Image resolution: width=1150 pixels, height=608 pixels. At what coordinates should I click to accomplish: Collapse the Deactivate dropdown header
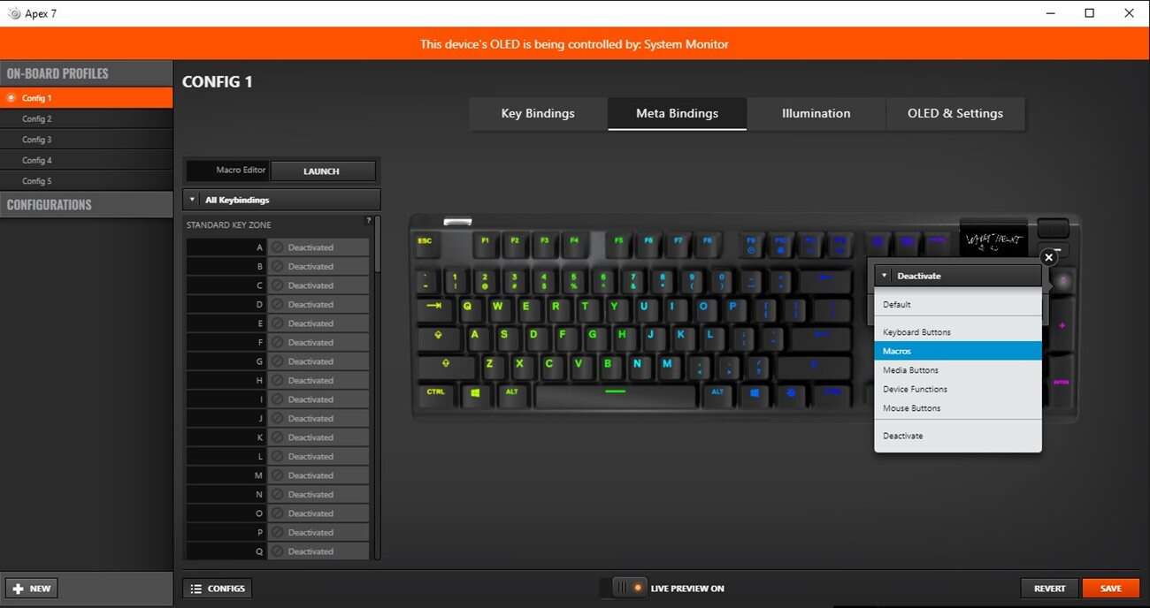coord(957,276)
